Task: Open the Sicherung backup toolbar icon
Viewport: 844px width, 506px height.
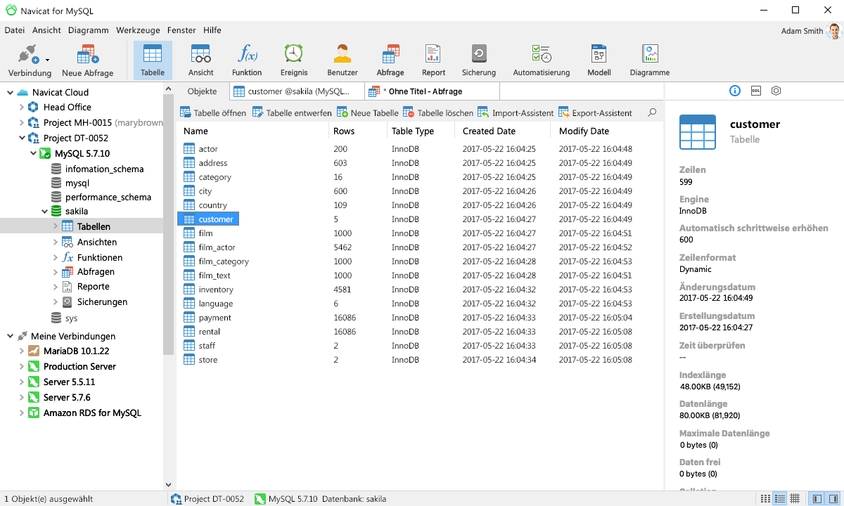Action: pos(479,60)
